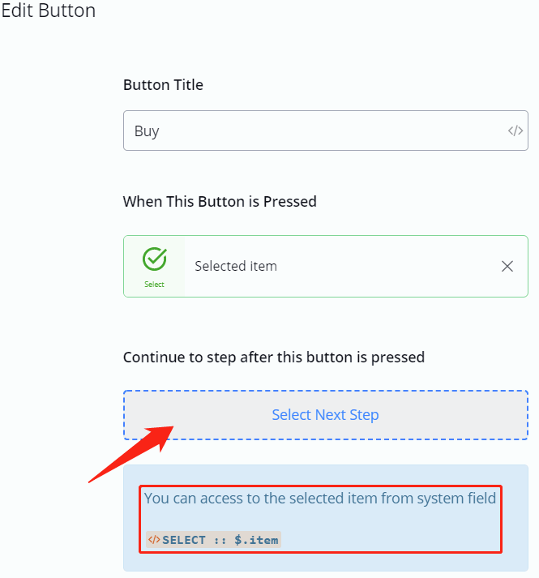Click the "Selected item" action text
The height and width of the screenshot is (578, 539).
(236, 266)
